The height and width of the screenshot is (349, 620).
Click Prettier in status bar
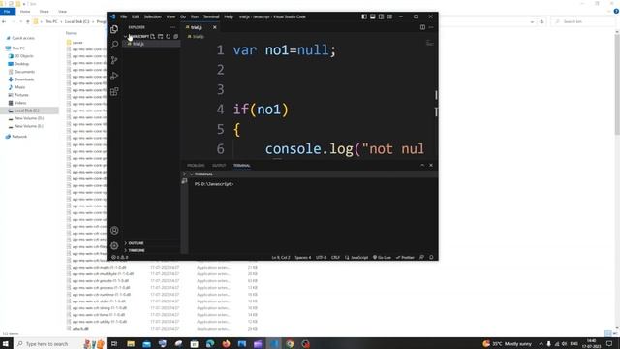[405, 257]
